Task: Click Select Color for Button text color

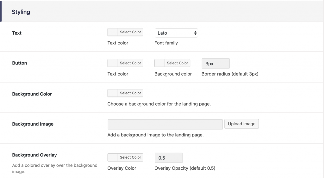Action: (x=130, y=63)
